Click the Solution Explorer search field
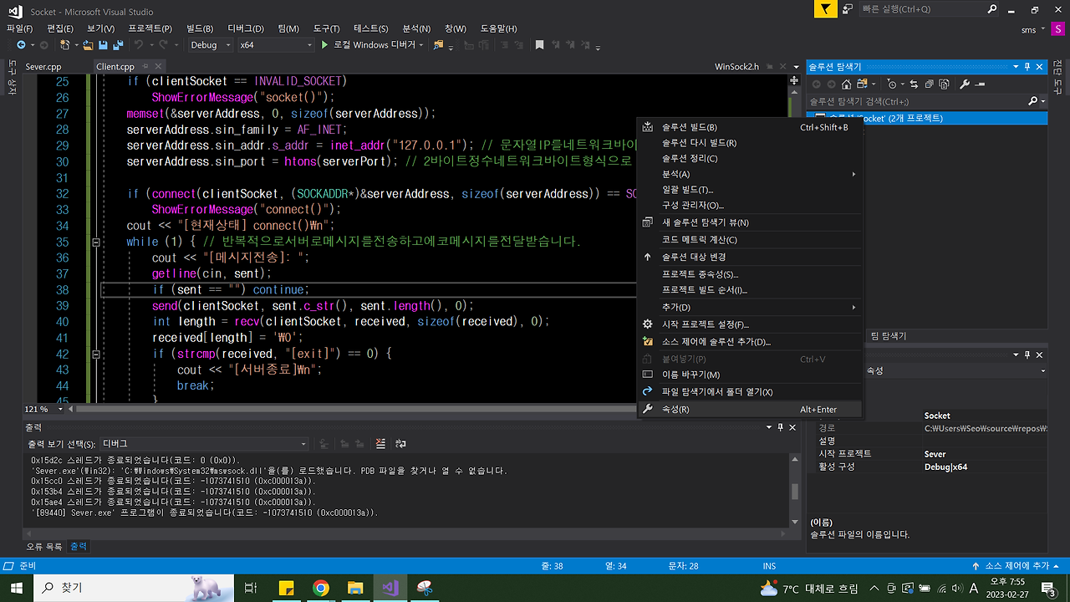Image resolution: width=1070 pixels, height=602 pixels. (x=915, y=101)
